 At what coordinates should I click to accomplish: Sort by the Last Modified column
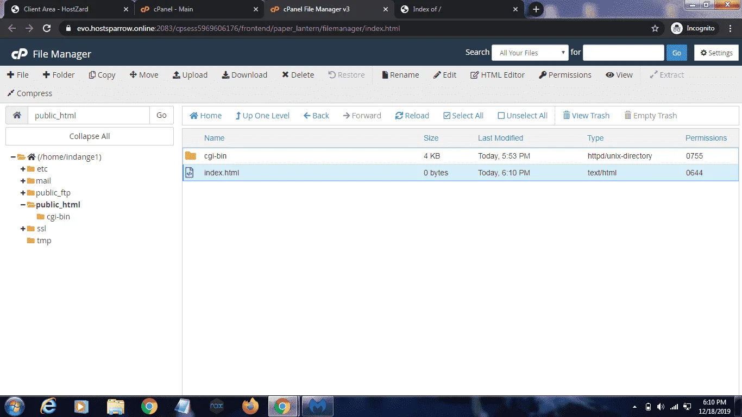[501, 138]
